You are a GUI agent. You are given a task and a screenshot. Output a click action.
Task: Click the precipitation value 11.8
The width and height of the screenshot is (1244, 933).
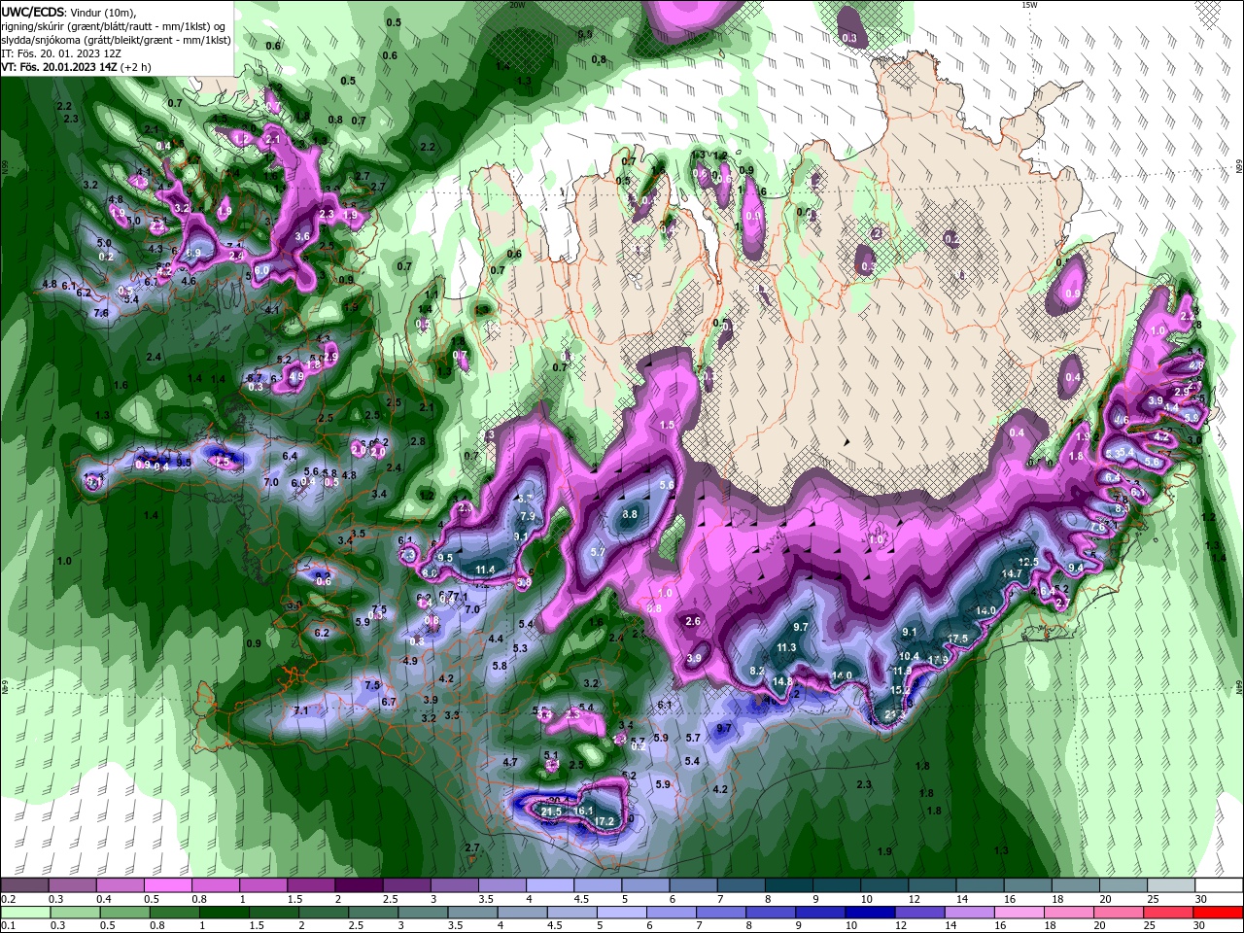[x=902, y=671]
